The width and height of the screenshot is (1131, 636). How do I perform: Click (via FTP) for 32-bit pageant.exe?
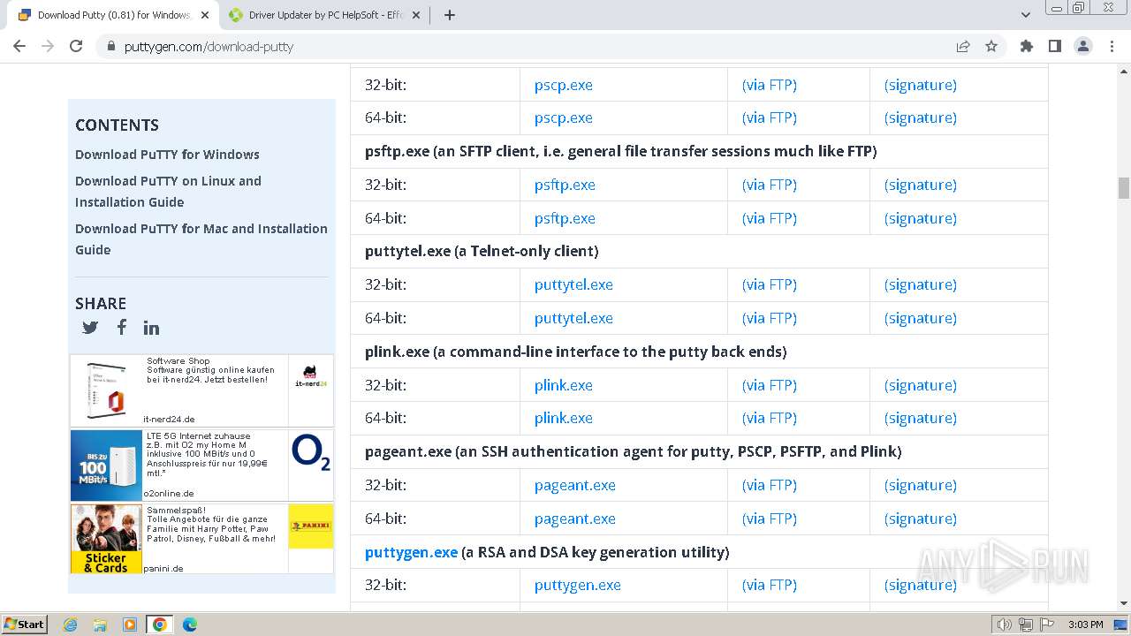(x=770, y=485)
